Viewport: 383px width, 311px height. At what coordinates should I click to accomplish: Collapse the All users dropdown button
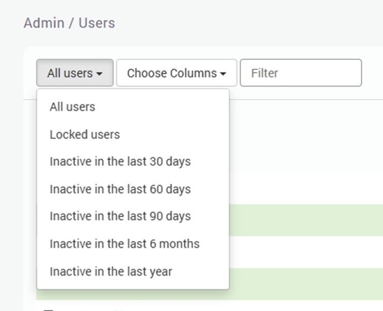(x=74, y=73)
